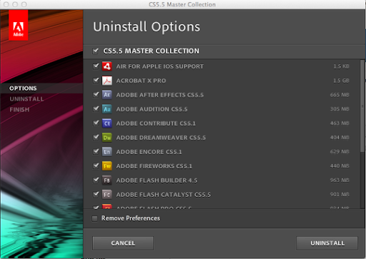
Task: Click the Fireworks Fw icon
Action: pos(107,166)
